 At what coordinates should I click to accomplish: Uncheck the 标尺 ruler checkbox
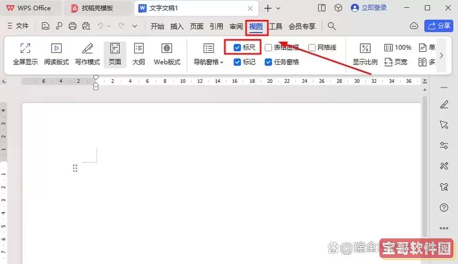pos(237,47)
